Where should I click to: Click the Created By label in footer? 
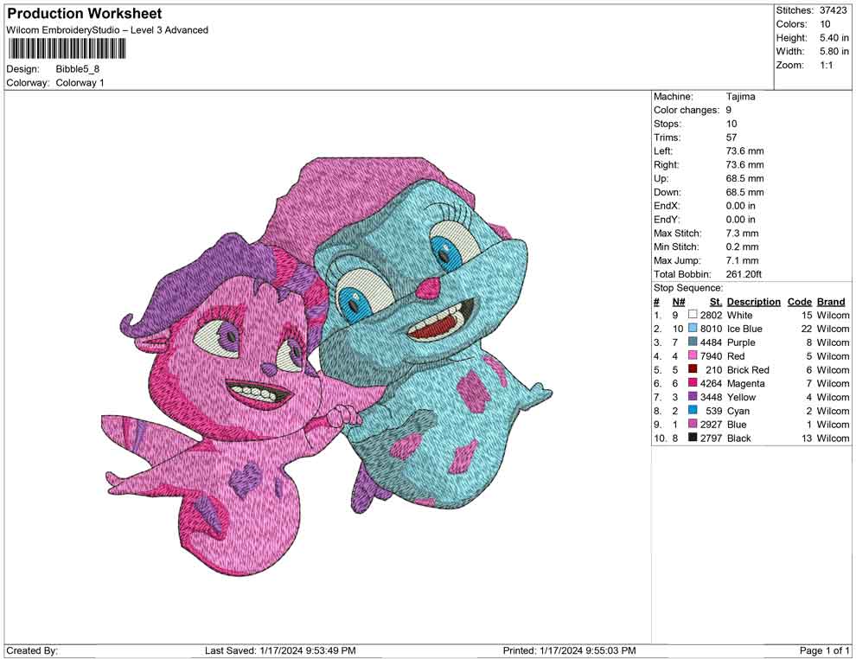tap(32, 650)
